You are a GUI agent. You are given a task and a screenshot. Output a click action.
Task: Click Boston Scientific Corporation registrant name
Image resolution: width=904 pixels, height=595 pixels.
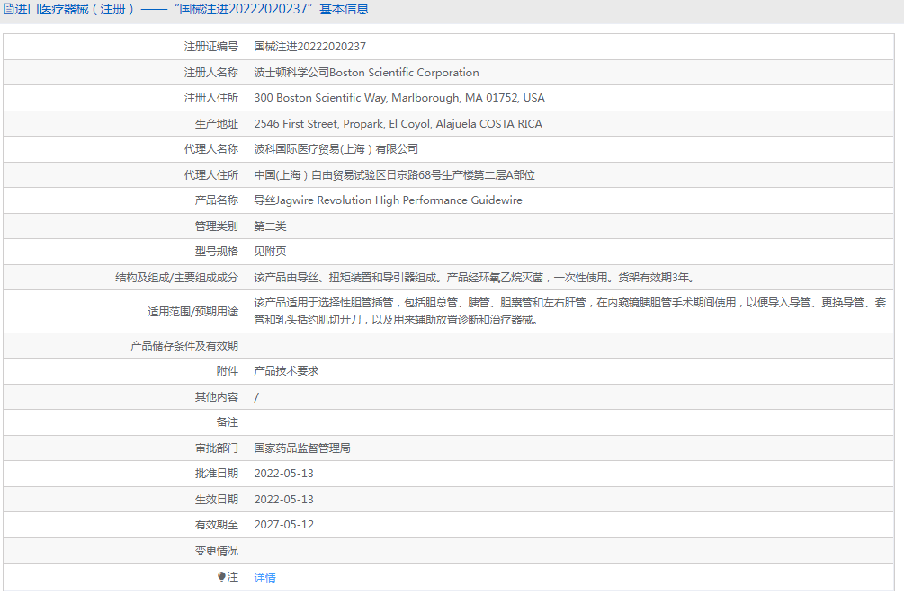[x=367, y=73]
